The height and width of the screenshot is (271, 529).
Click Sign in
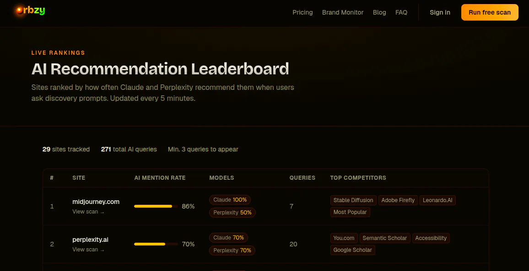coord(440,12)
